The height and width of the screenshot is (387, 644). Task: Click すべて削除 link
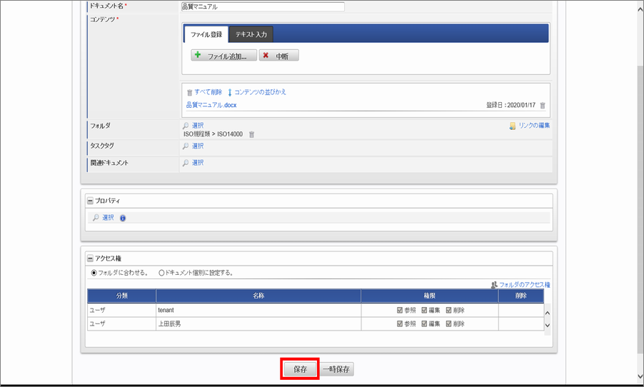[208, 92]
